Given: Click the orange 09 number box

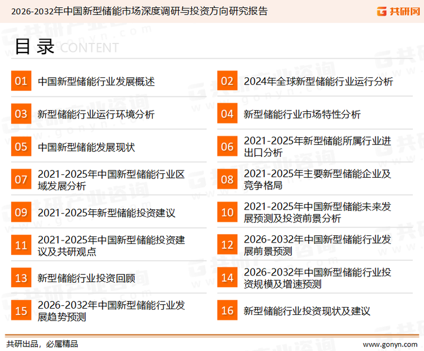Looking at the screenshot, I should (x=21, y=212).
